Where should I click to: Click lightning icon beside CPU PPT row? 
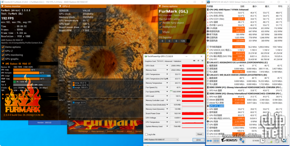[x=208, y=59]
